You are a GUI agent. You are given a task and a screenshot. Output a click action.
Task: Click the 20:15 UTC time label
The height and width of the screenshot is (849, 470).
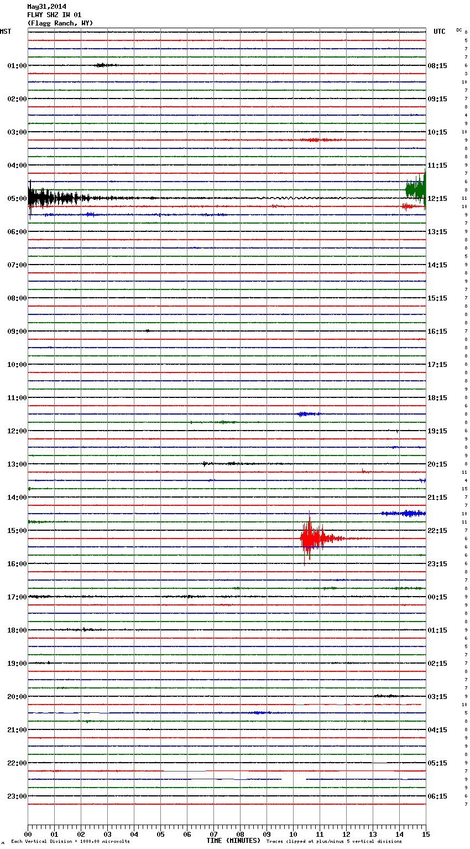437,464
